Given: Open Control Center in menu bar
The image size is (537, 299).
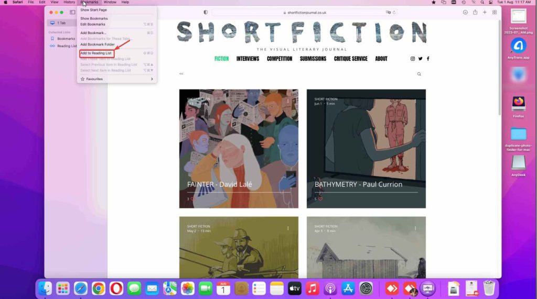Looking at the screenshot, I should coord(491,2).
